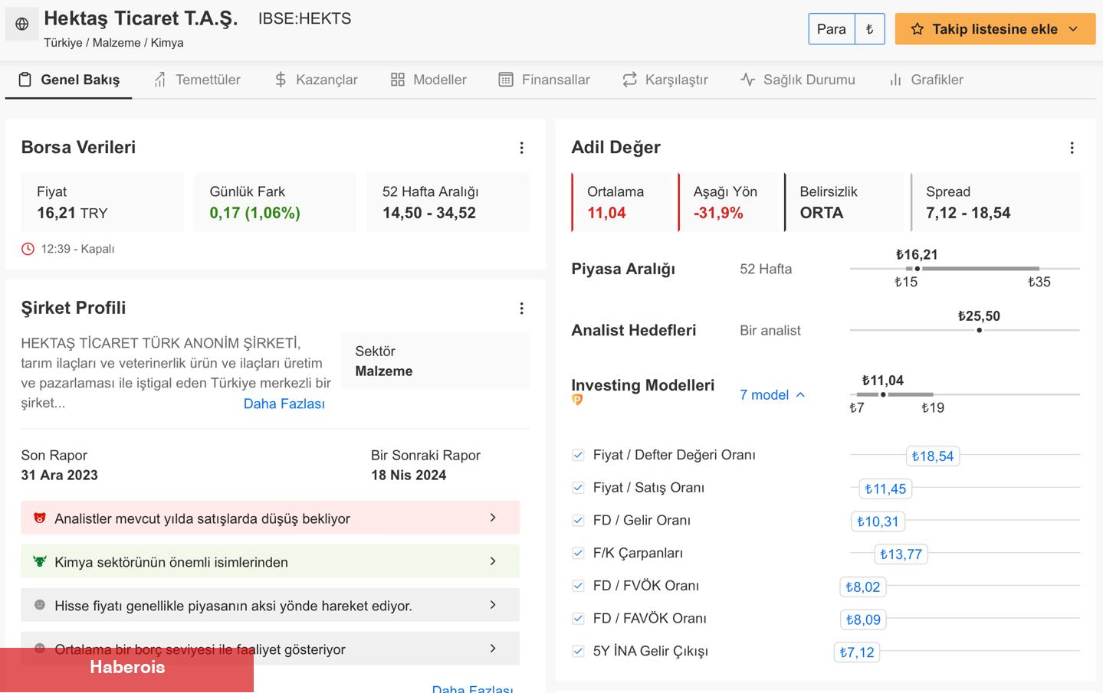Click the star icon in watchlist button
Screen dimensions: 1103x693
tap(917, 29)
